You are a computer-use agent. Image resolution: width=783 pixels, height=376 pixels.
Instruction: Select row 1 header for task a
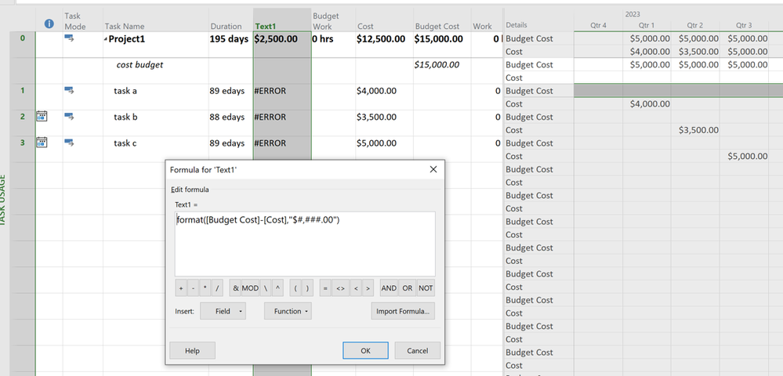(23, 97)
